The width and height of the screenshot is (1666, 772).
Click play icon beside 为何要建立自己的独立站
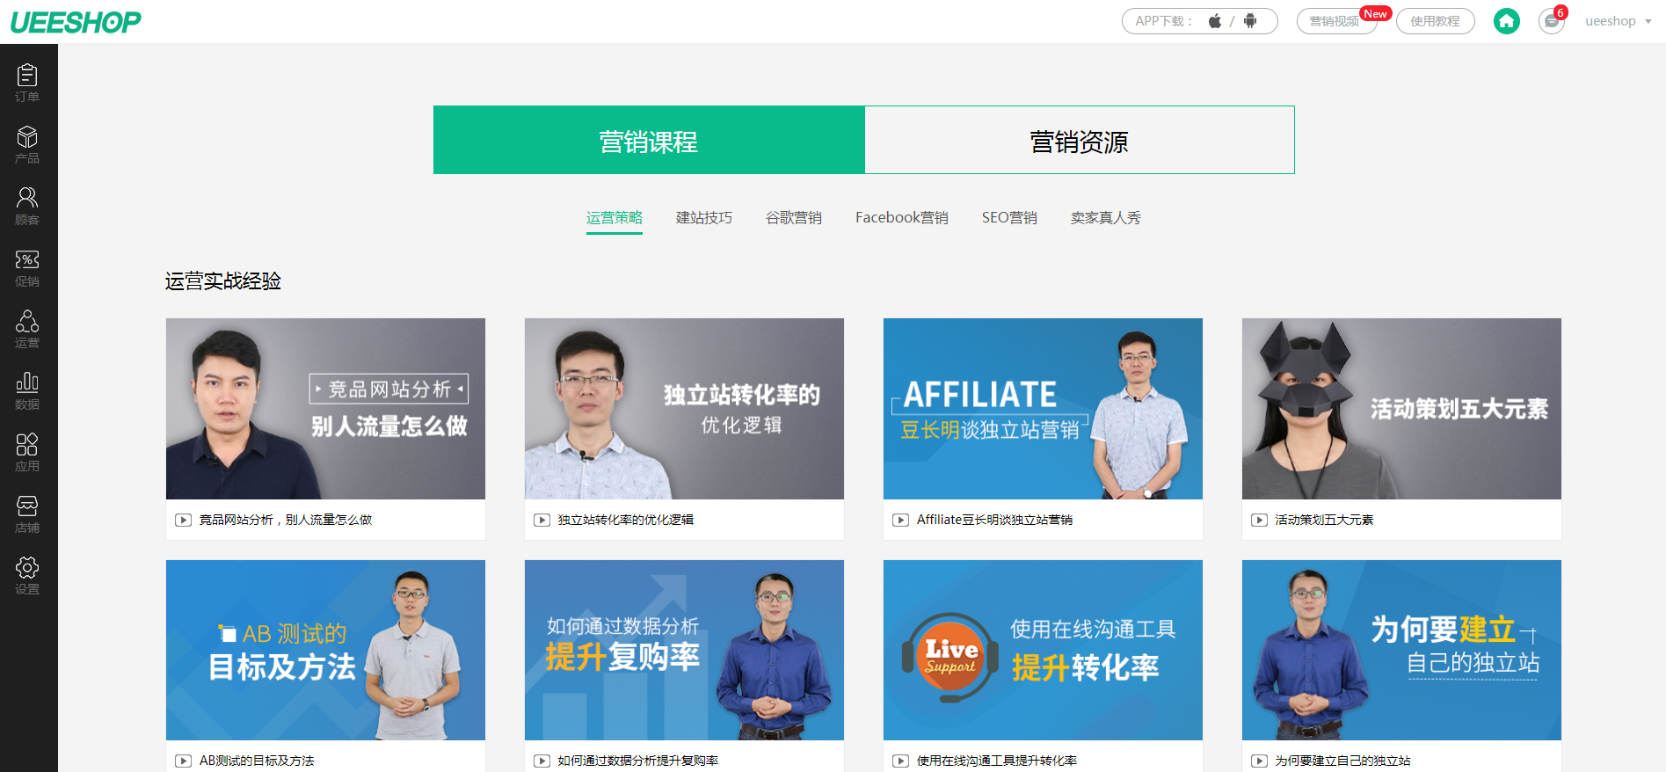[1260, 761]
